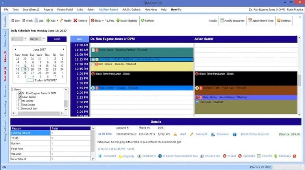Click the Insurance link in Details
The width and height of the screenshot is (305, 170).
[223, 134]
